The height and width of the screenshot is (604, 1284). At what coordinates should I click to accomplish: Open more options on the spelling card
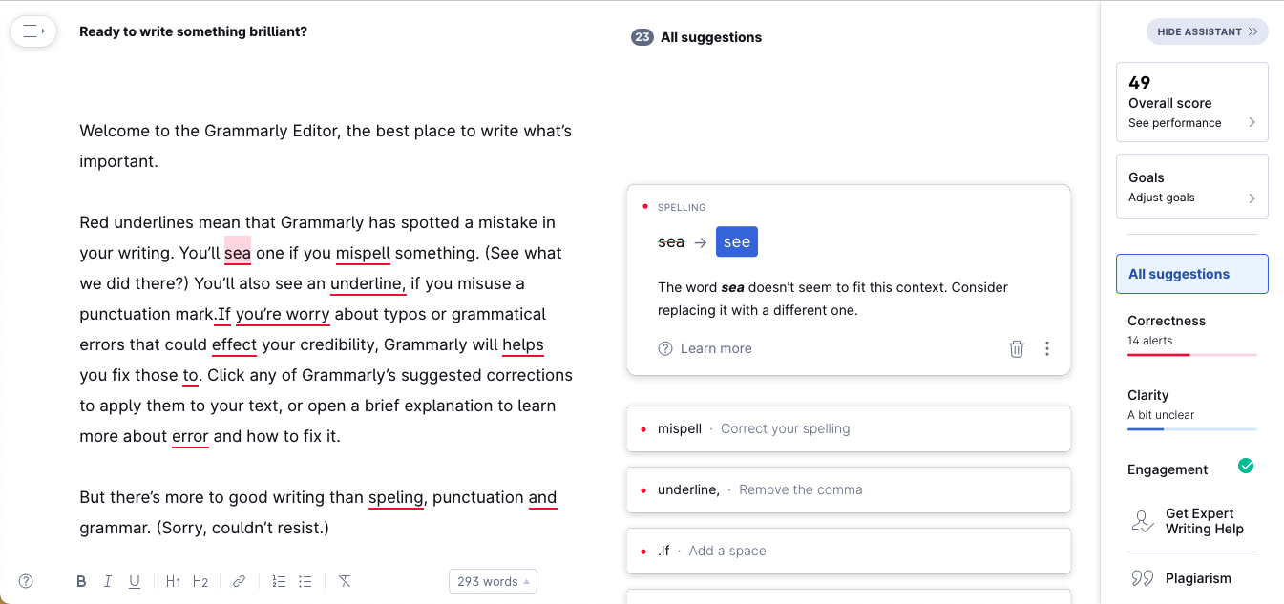pos(1047,348)
